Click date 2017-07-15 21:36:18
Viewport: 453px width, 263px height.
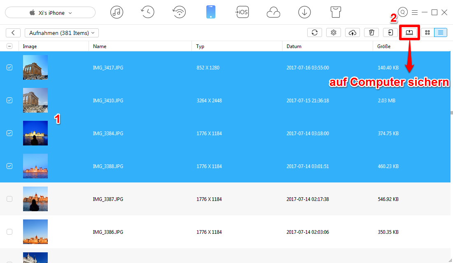pos(308,101)
